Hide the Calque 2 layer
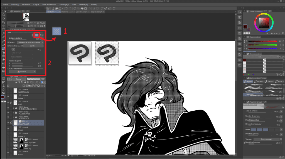 (8, 96)
